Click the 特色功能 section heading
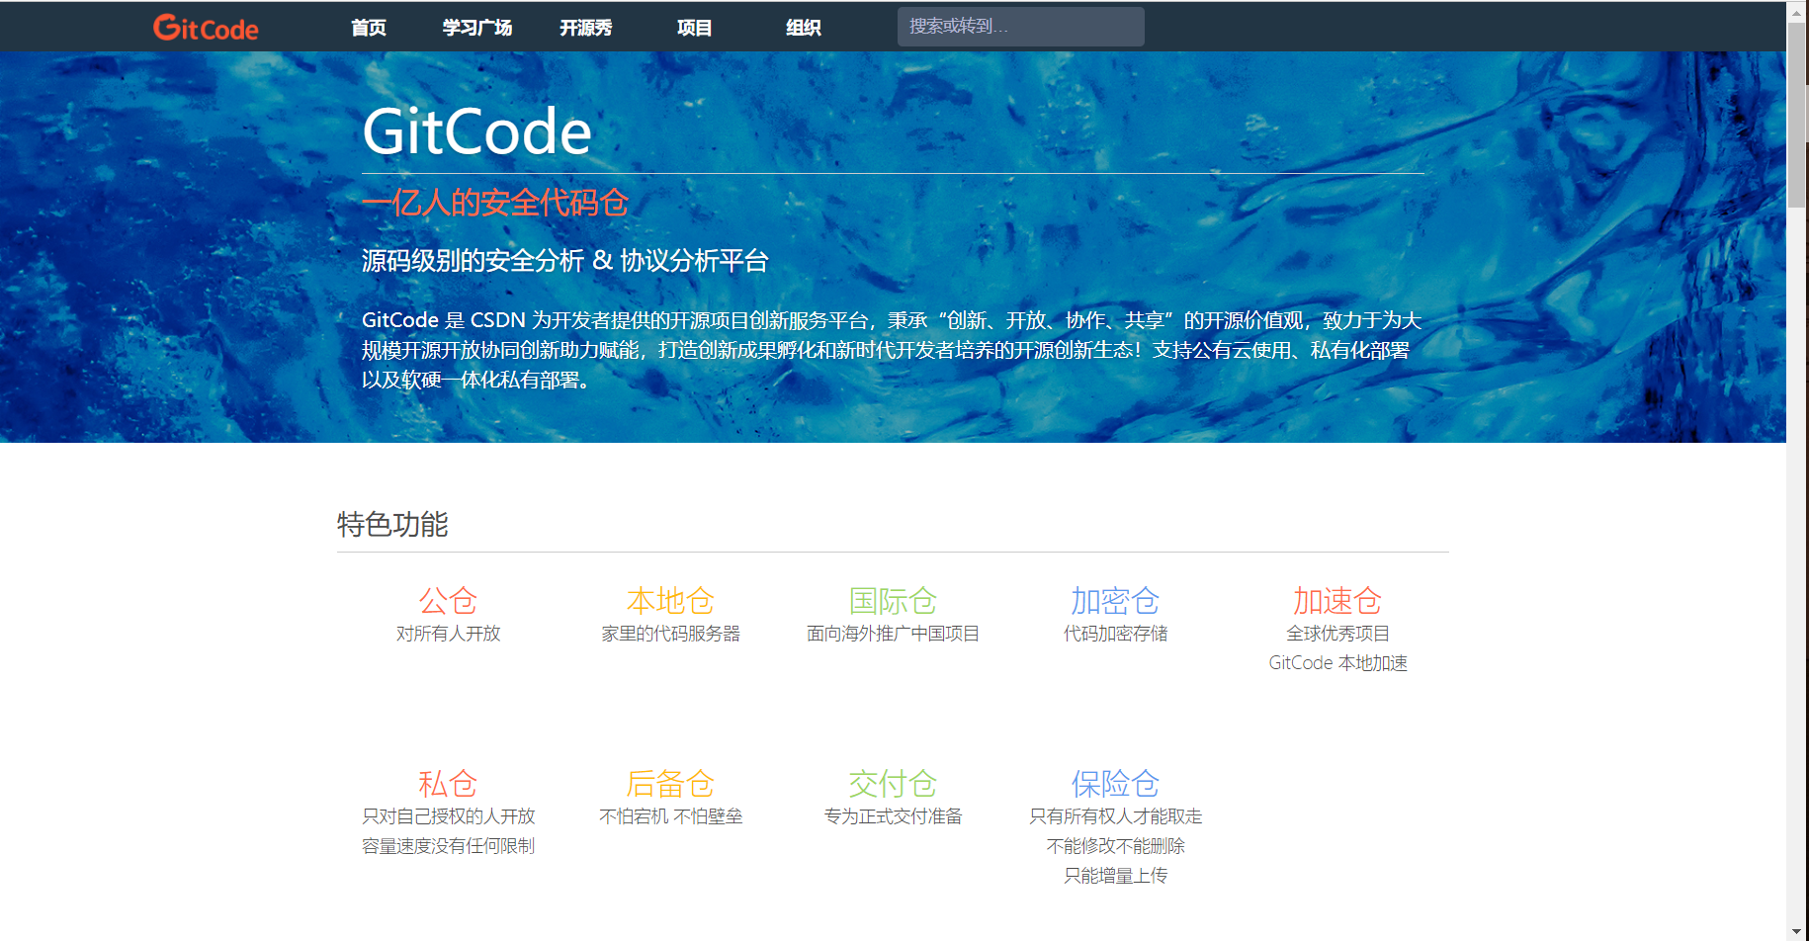This screenshot has width=1809, height=941. [x=392, y=524]
